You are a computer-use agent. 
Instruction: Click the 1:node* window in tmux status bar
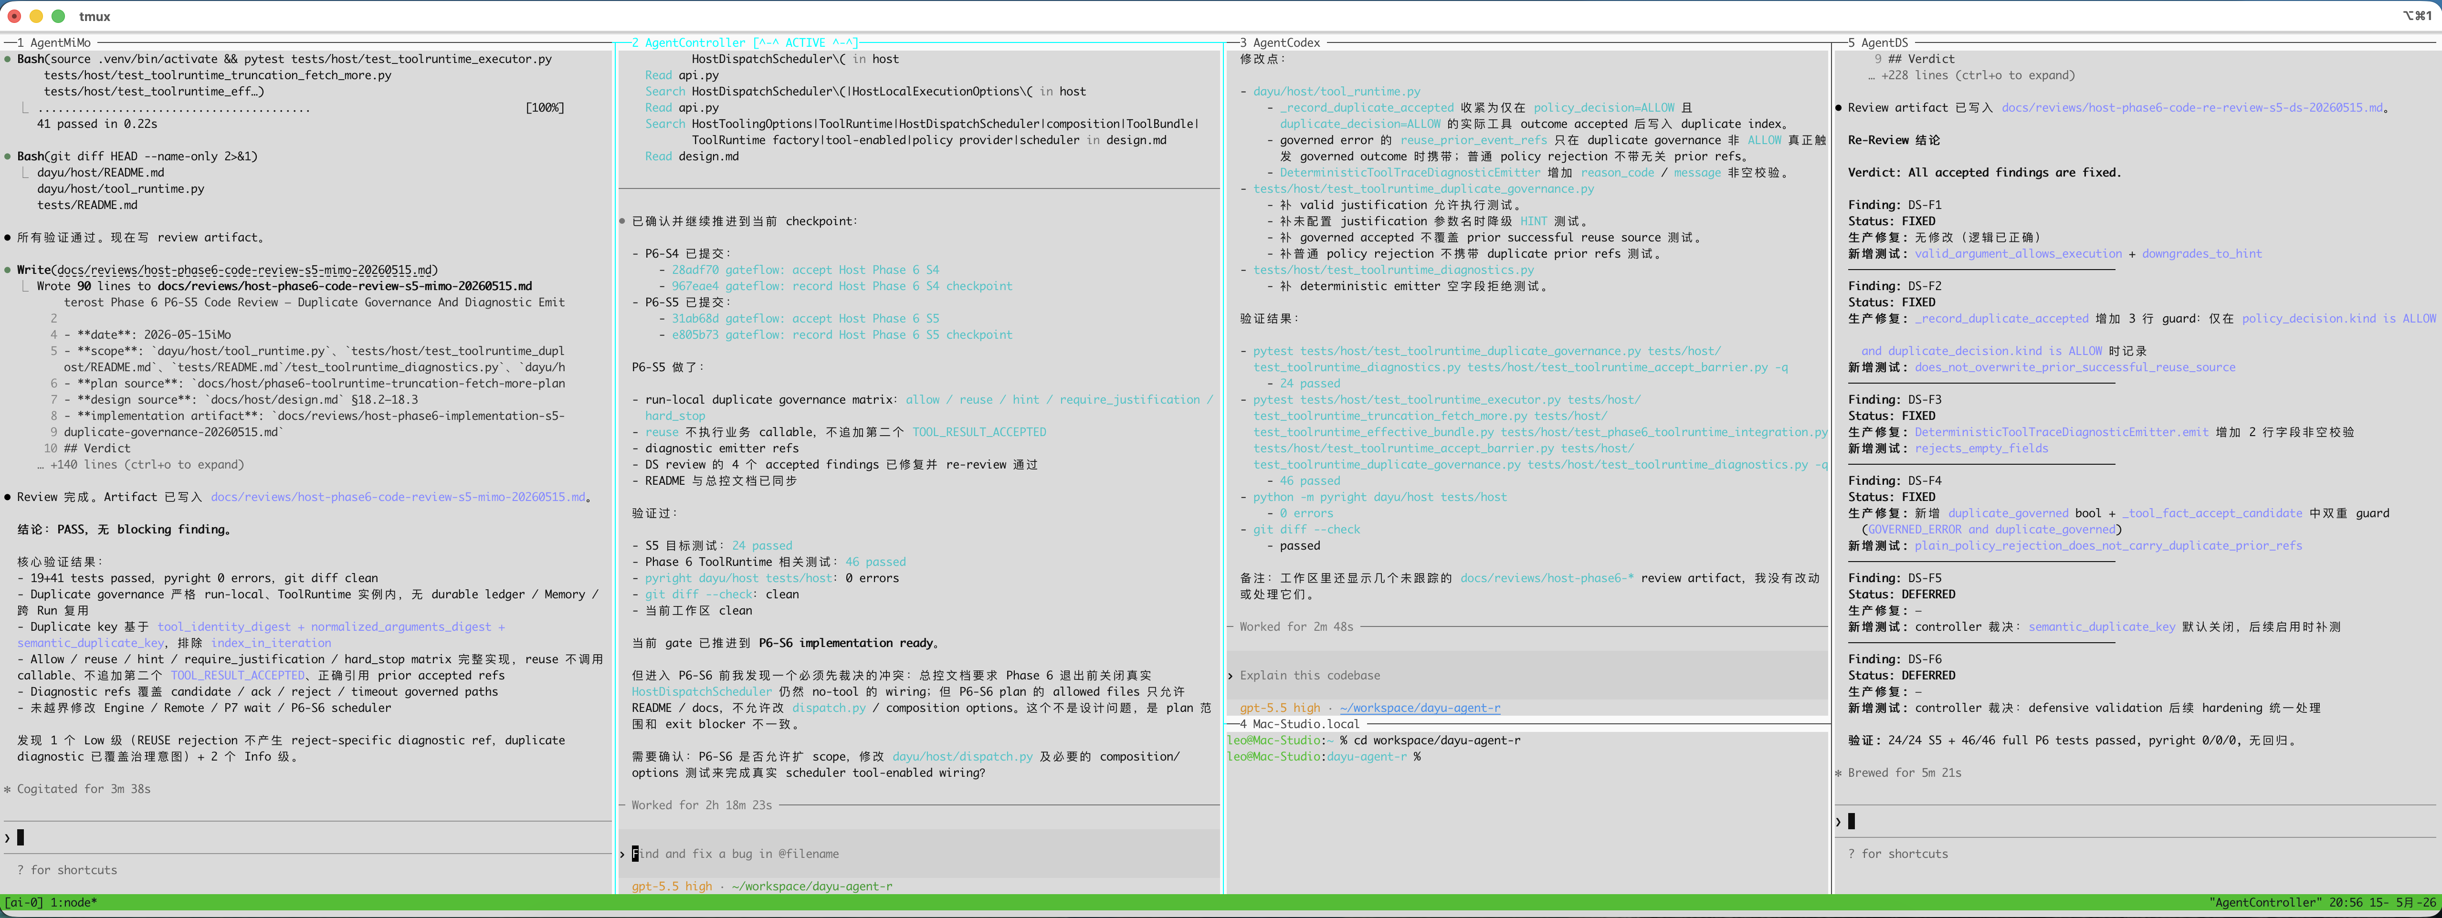point(73,903)
